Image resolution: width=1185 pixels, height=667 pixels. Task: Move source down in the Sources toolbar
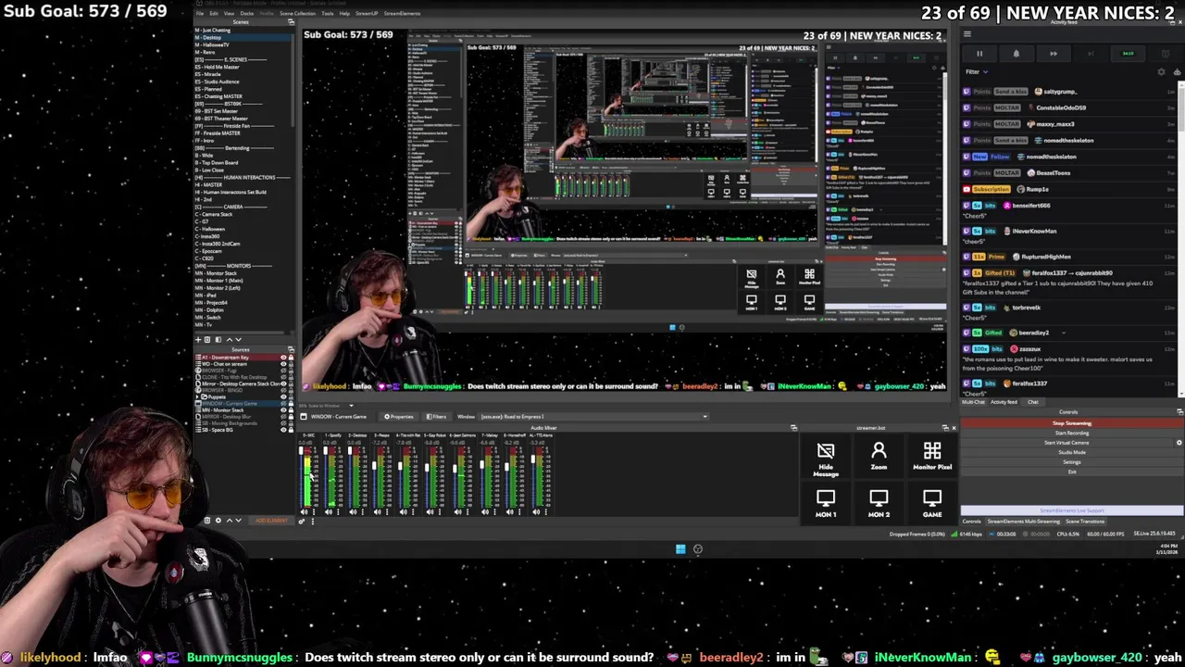tap(238, 521)
